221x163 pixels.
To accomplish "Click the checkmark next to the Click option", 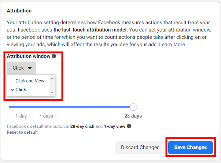I will click(12, 89).
